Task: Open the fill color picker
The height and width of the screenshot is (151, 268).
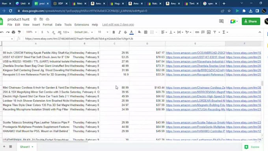Action: tap(140, 32)
